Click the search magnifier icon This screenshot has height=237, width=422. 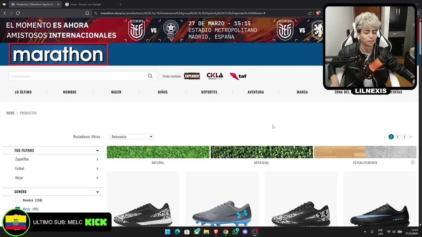(150, 76)
